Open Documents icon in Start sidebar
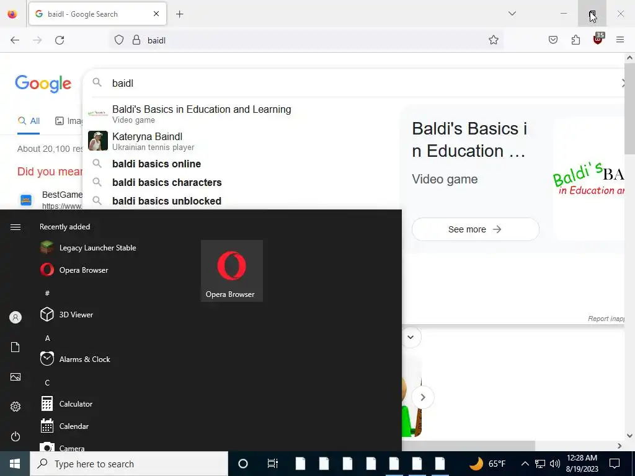Viewport: 635px width, 476px height. coord(16,347)
